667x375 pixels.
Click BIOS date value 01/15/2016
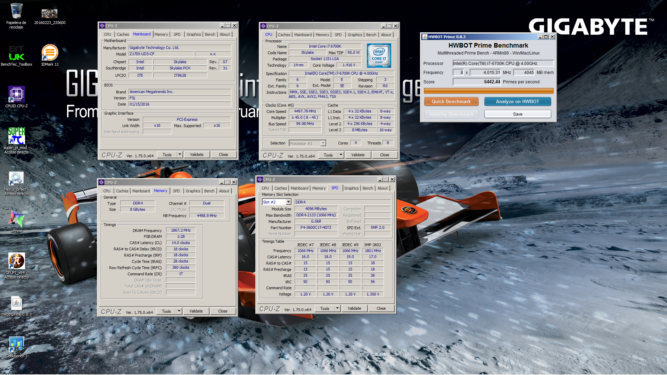click(180, 104)
